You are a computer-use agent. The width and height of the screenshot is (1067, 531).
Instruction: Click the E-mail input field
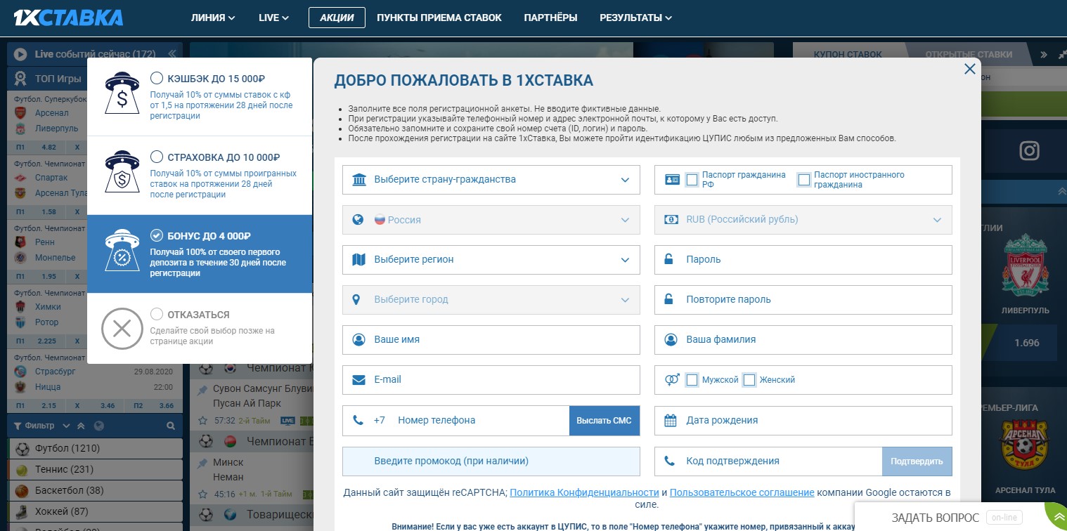[491, 380]
